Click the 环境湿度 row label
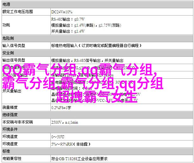Screen dimensions: 194x163 (10, 144)
